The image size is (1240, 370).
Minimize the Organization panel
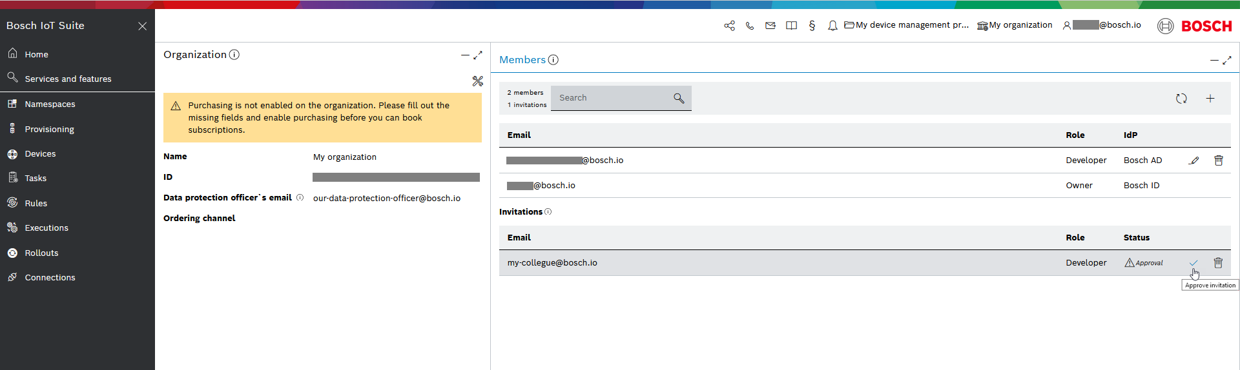point(465,55)
